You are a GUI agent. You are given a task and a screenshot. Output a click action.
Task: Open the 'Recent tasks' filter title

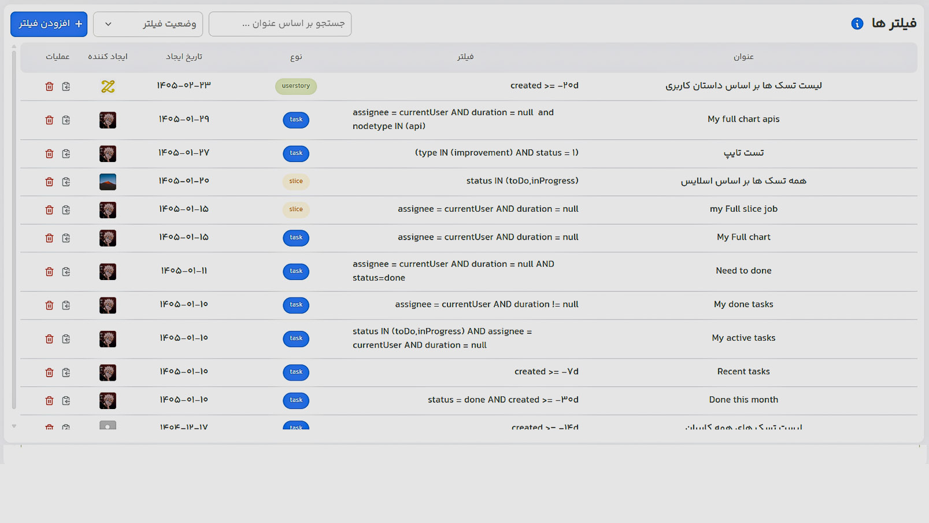tap(743, 371)
